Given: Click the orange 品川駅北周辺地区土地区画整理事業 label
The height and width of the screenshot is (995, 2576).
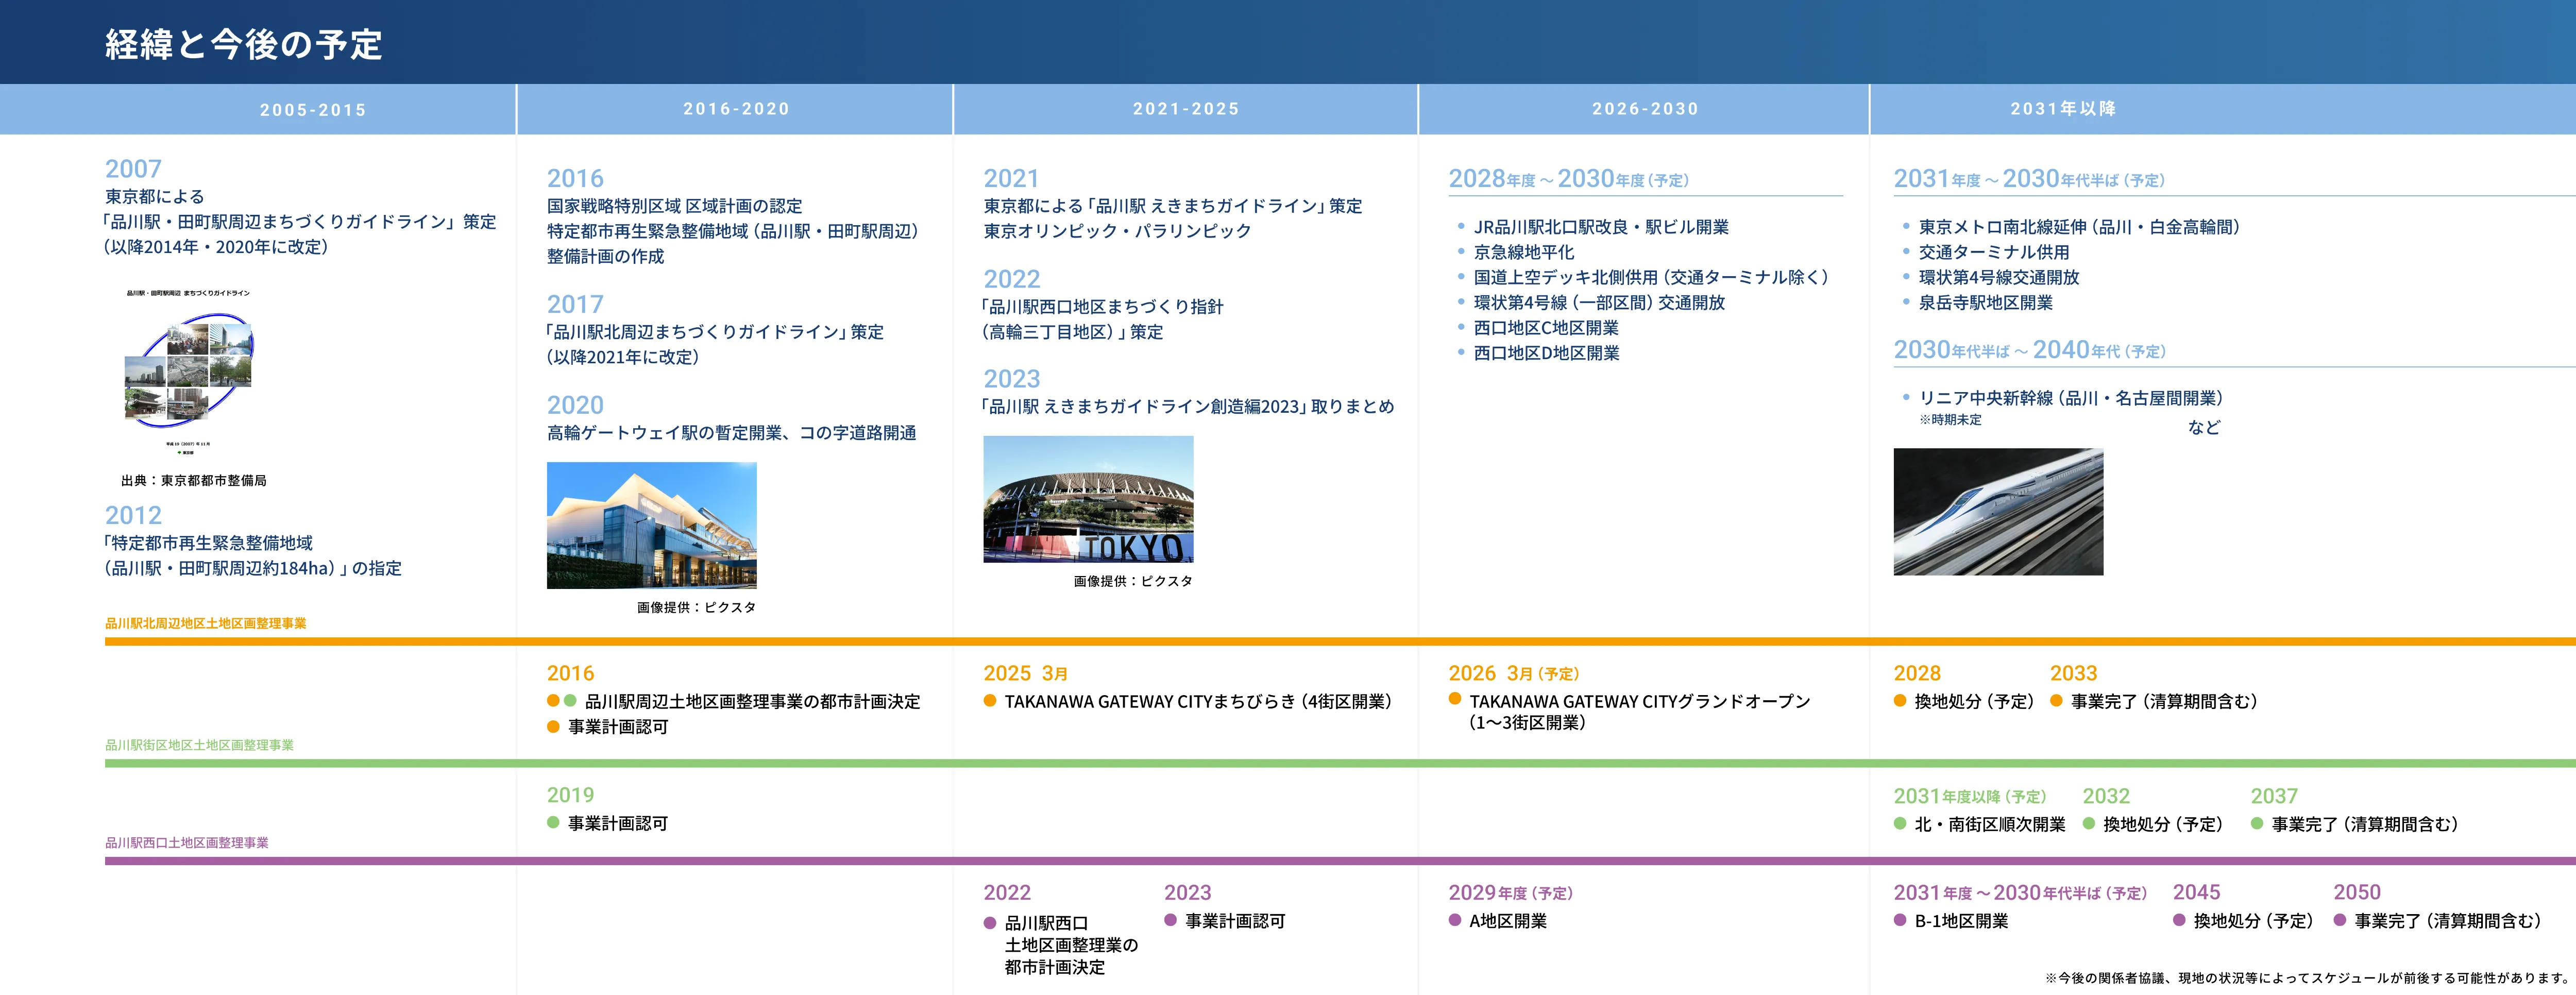Looking at the screenshot, I should point(206,623).
